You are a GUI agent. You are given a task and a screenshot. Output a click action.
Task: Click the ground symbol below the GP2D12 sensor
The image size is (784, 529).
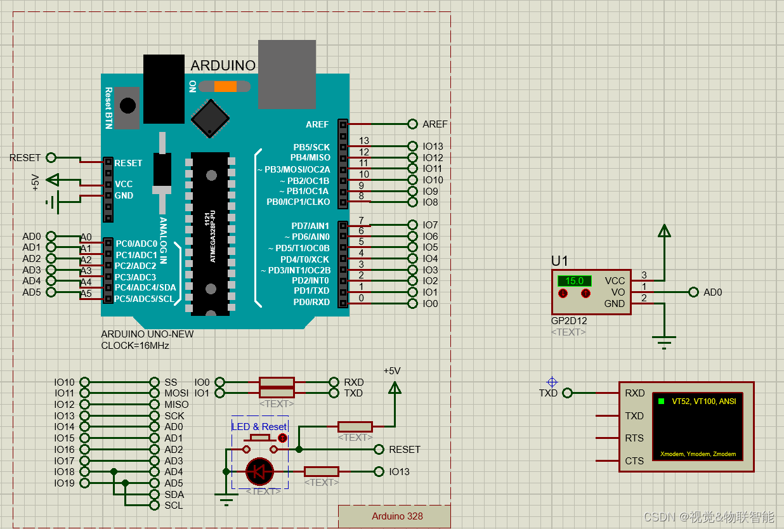664,343
